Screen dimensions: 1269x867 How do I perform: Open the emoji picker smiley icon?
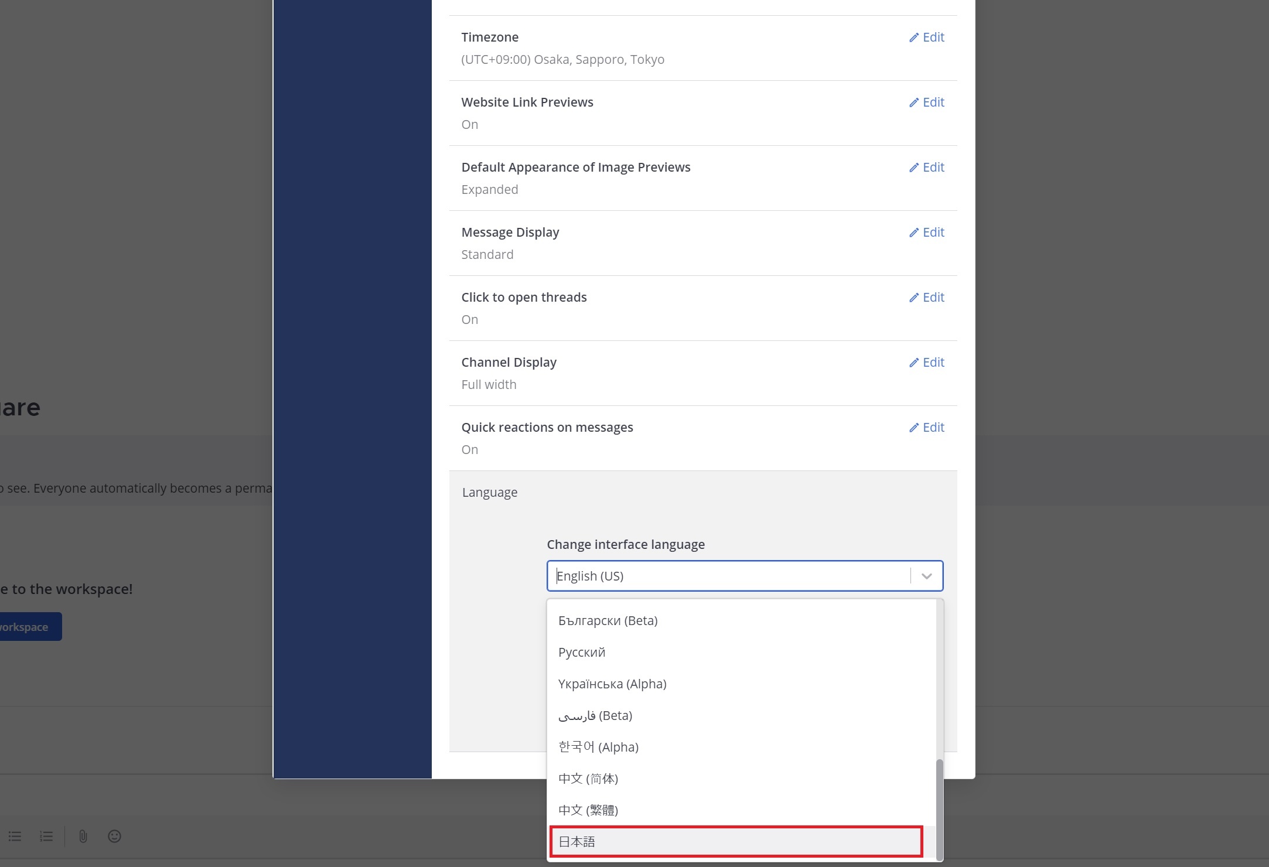point(115,837)
